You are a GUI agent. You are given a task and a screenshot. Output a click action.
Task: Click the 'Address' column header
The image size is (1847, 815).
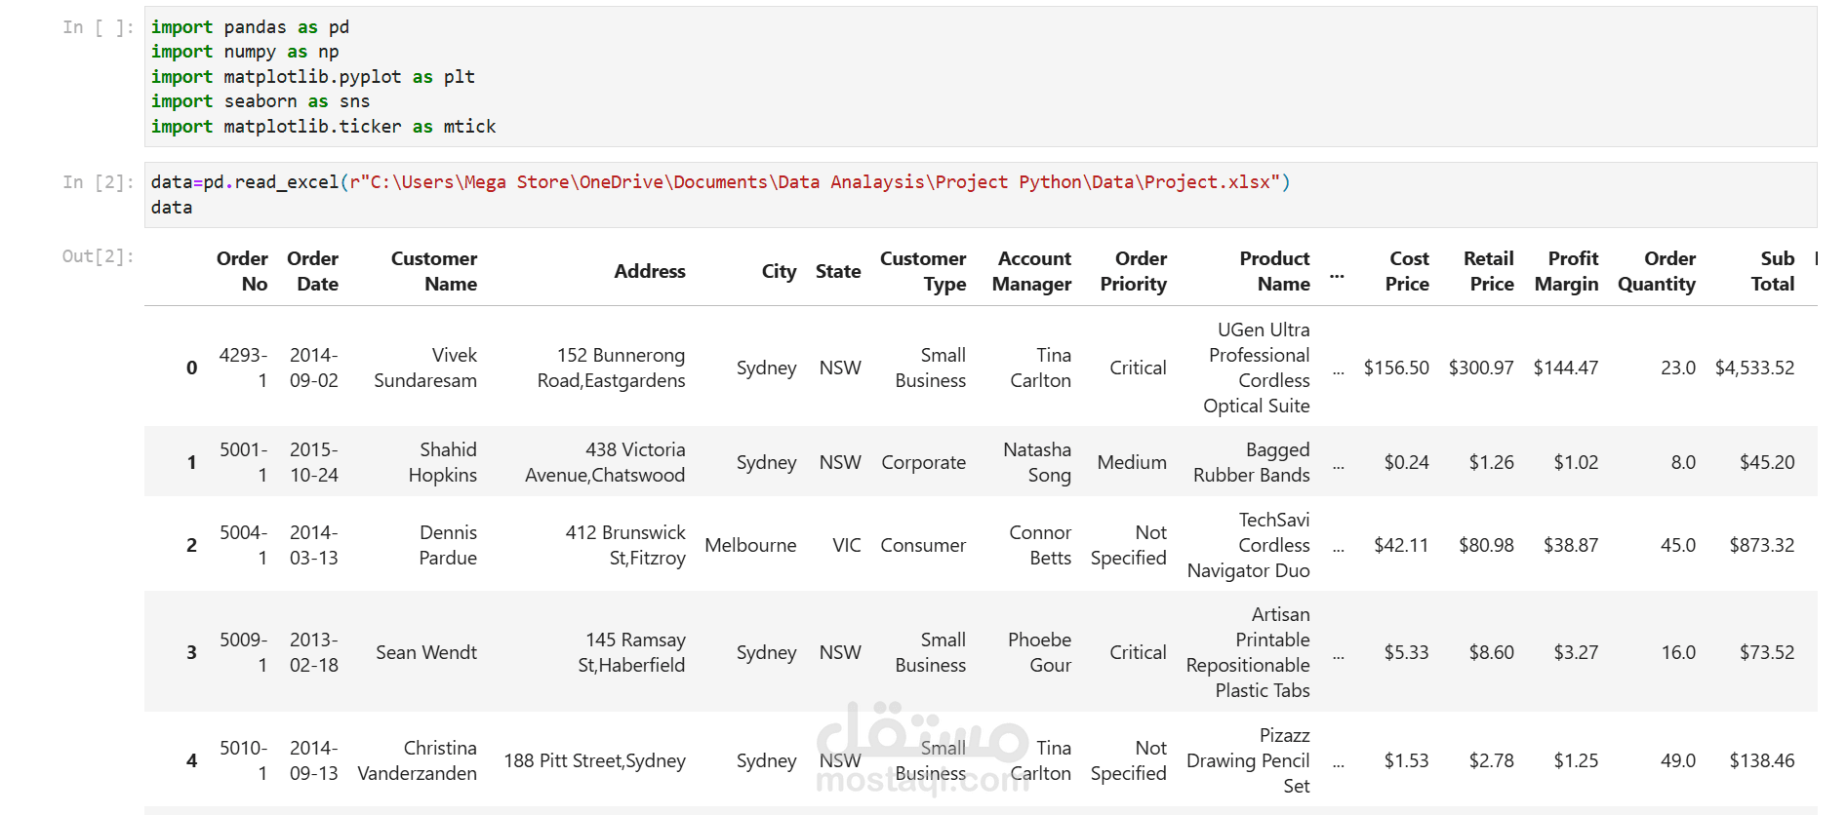tap(650, 271)
